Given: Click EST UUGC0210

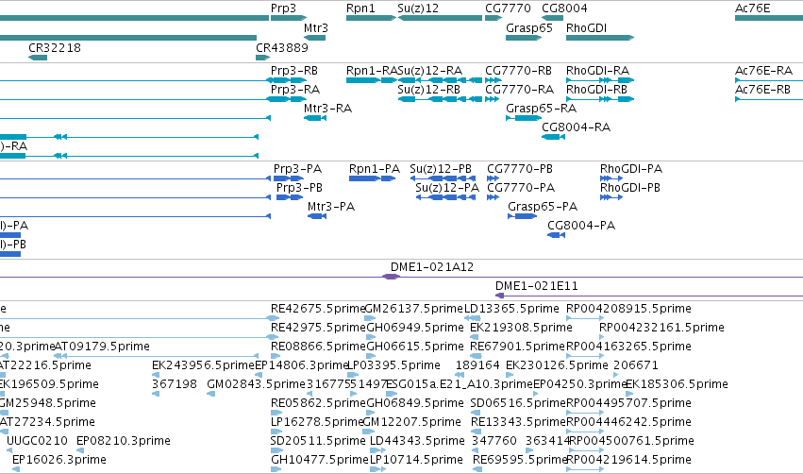Looking at the screenshot, I should pos(37,441).
